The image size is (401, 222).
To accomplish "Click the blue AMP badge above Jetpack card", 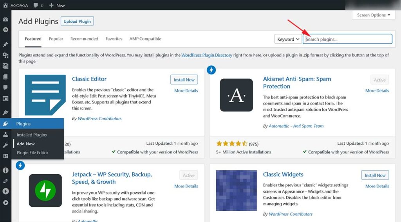I will pos(20,166).
